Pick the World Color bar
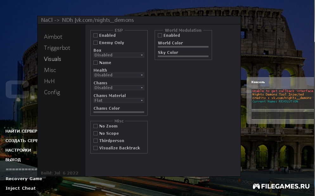 click(x=183, y=47)
